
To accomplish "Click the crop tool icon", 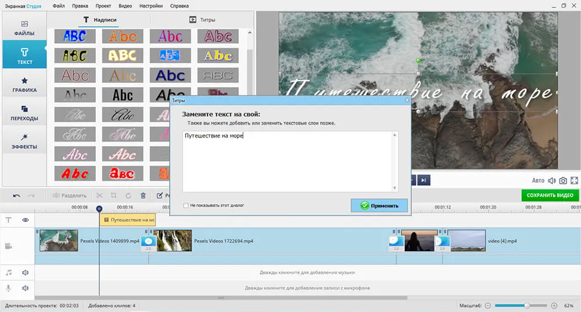I will [114, 195].
